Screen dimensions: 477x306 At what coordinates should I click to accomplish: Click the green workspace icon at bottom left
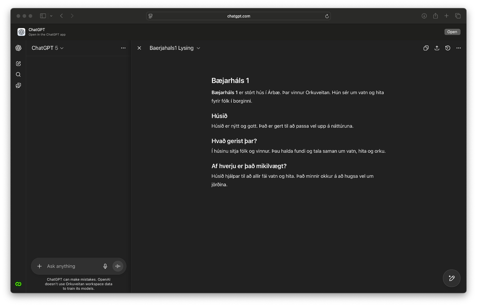click(18, 284)
